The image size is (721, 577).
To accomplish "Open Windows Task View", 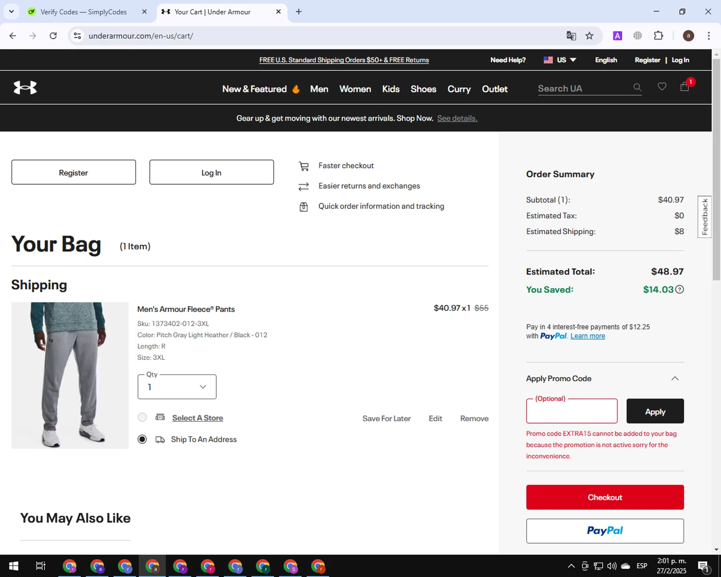I will coord(41,566).
